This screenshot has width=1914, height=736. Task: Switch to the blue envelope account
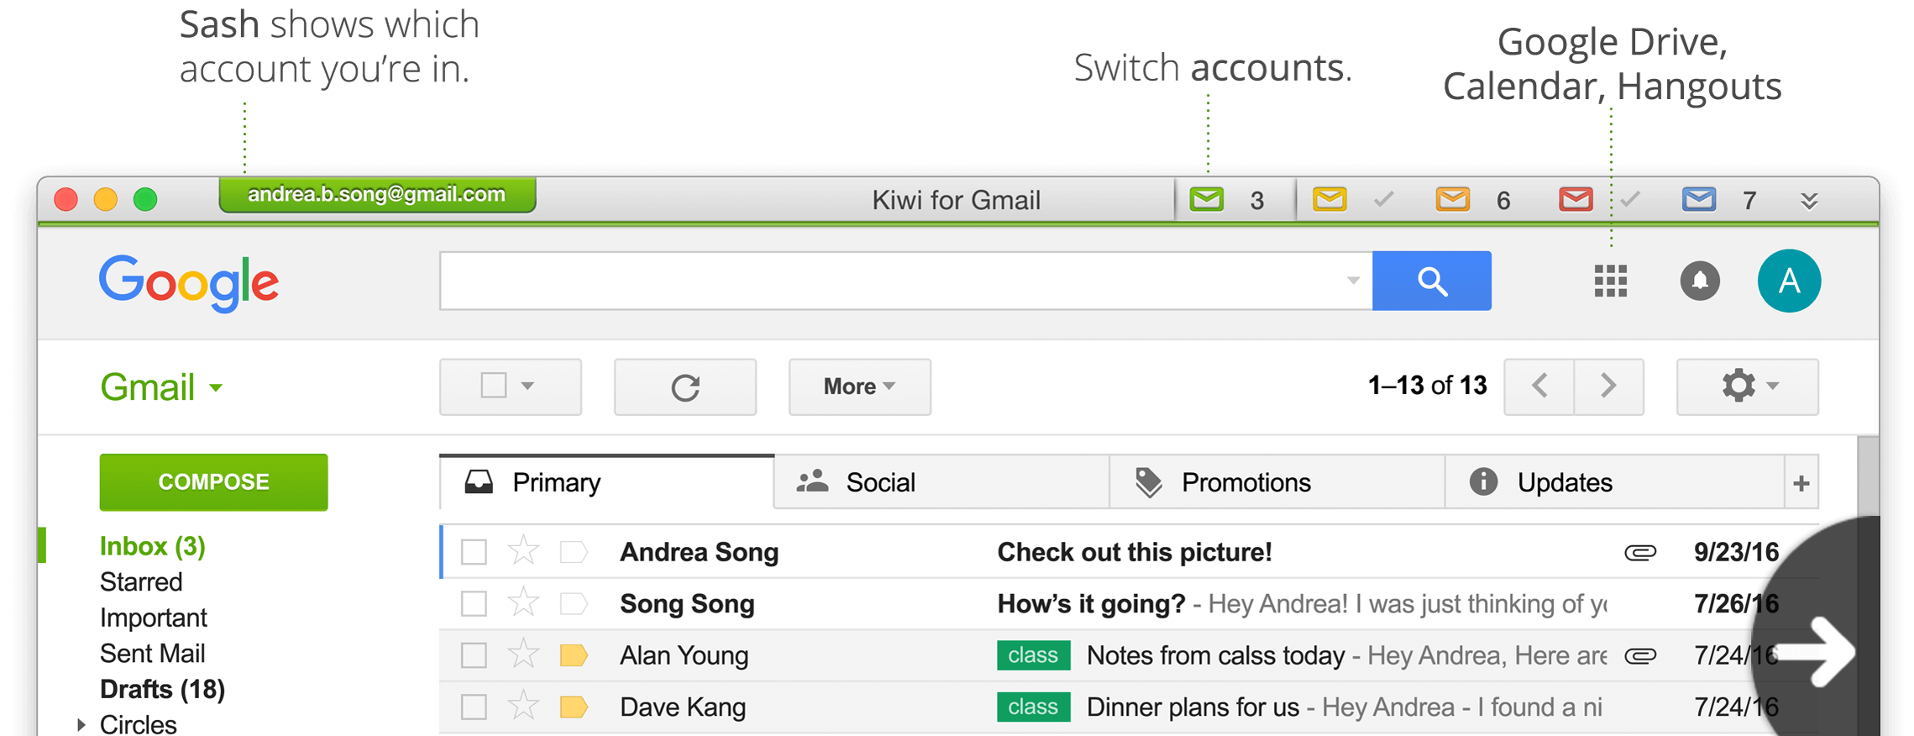[x=1698, y=200]
